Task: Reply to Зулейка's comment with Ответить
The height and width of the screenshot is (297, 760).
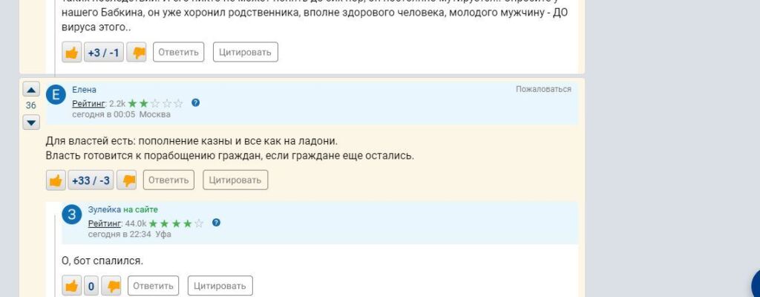Action: coord(153,286)
